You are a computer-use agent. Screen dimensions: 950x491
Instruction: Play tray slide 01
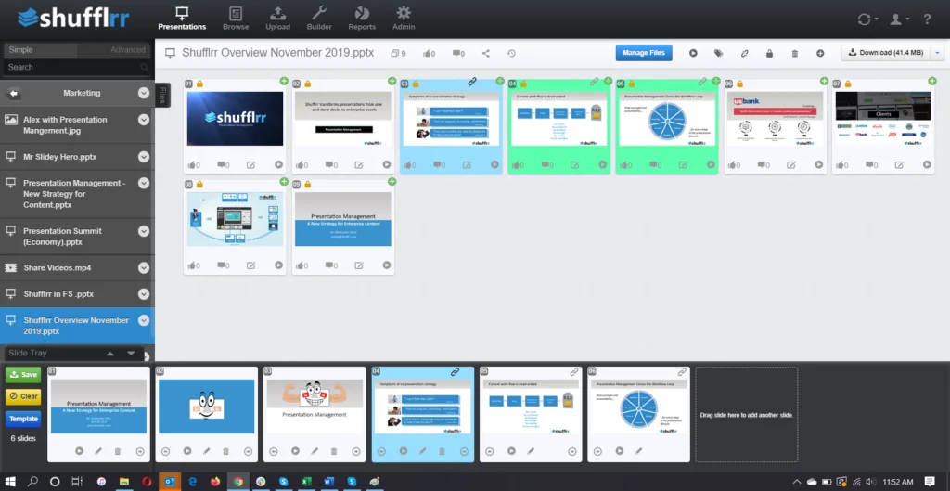(80, 451)
